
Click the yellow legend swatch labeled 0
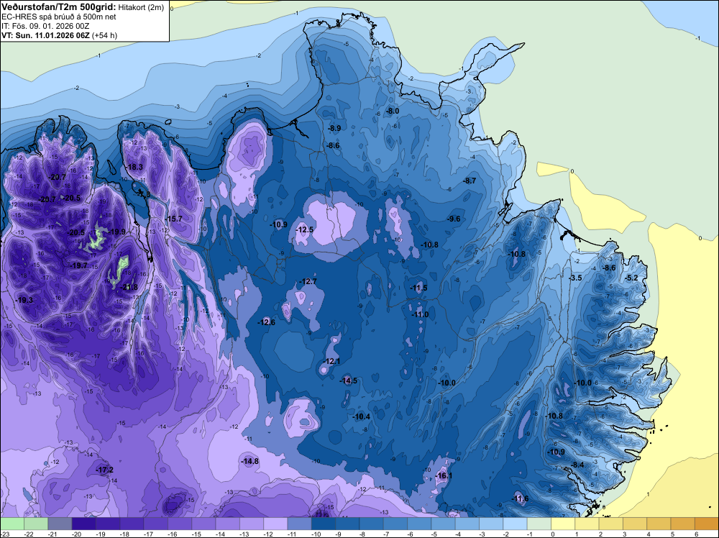(563, 524)
